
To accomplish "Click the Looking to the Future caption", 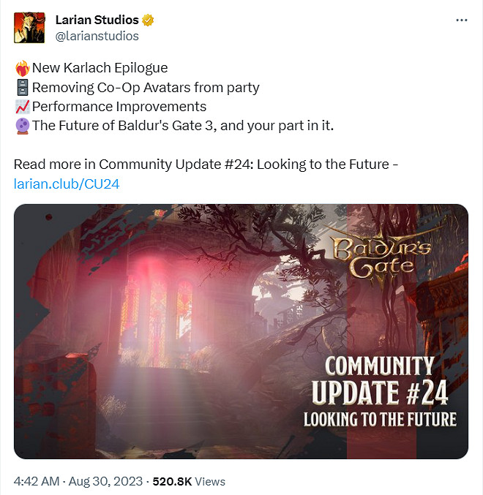I will [x=380, y=419].
